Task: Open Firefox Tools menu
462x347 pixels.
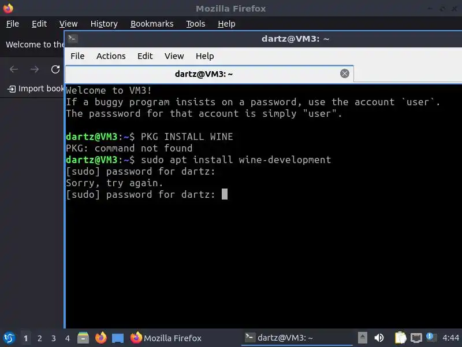Action: point(196,24)
